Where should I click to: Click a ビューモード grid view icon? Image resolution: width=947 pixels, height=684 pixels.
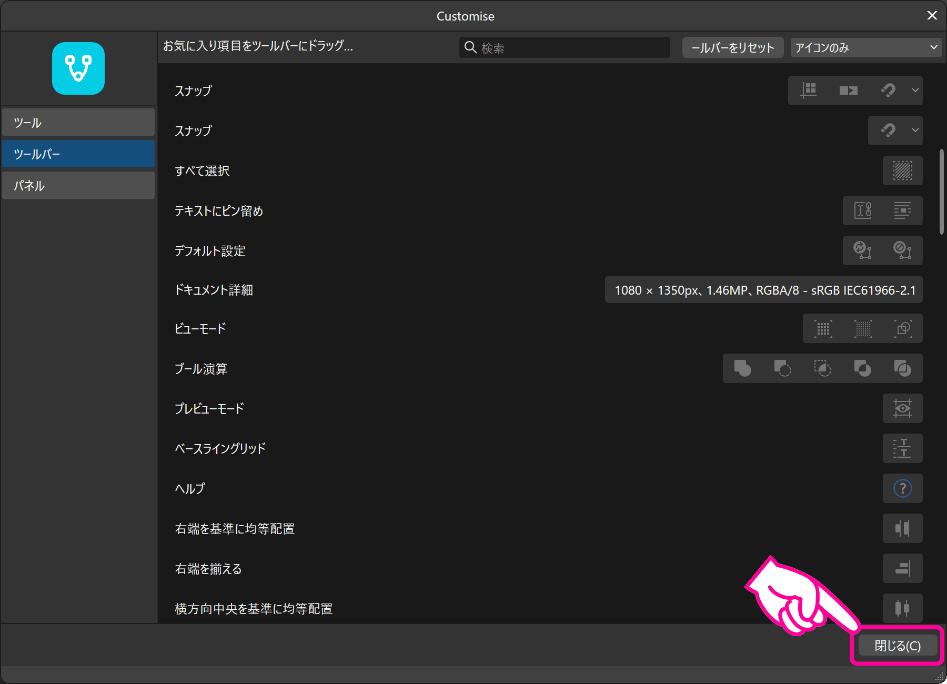point(823,329)
